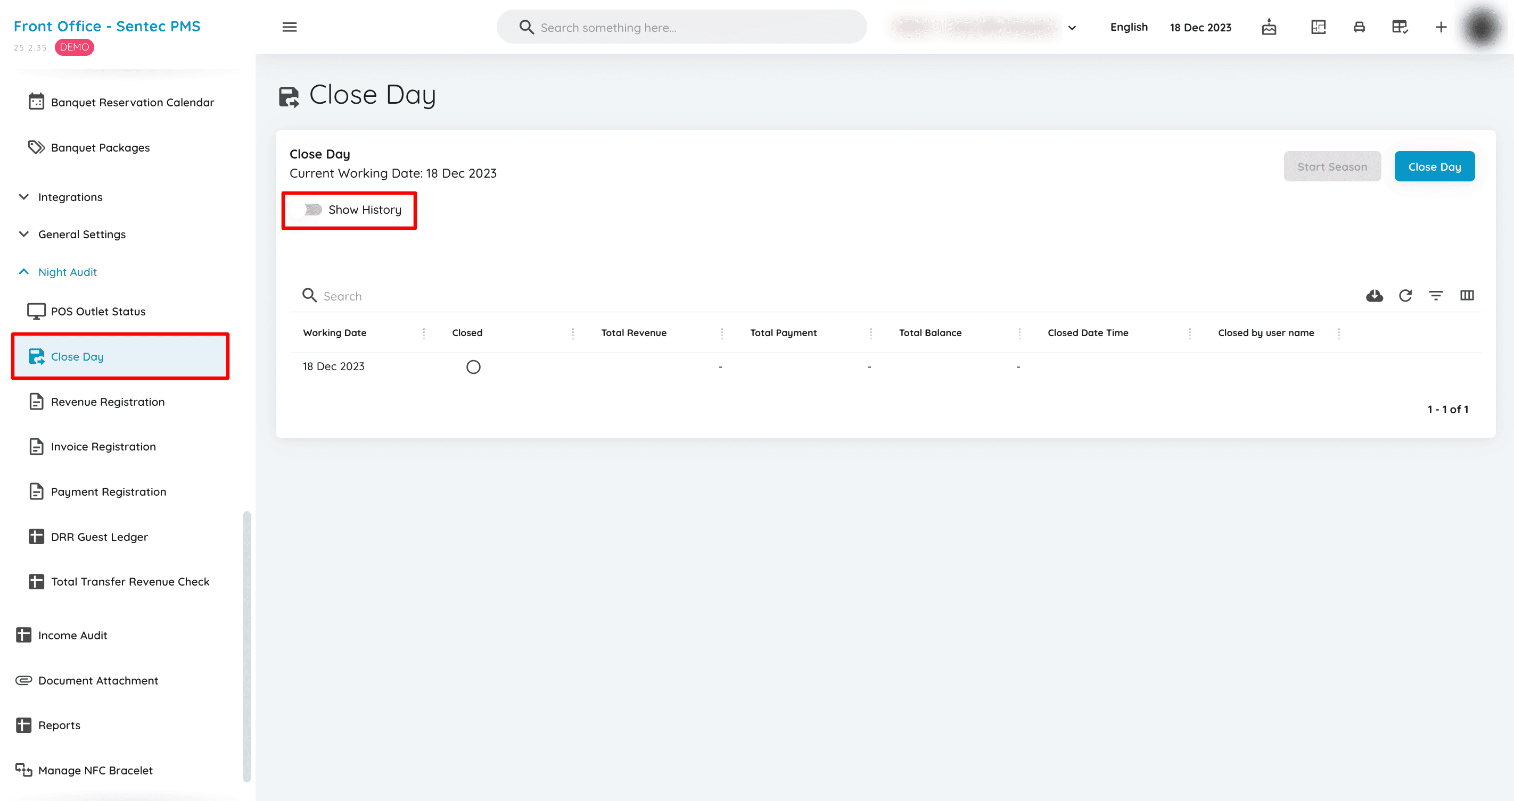Image resolution: width=1514 pixels, height=801 pixels.
Task: Open Total Revenue column options menu
Action: click(722, 333)
